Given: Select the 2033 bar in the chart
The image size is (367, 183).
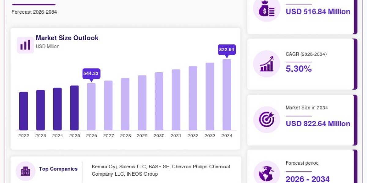Looking at the screenshot, I should [210, 96].
